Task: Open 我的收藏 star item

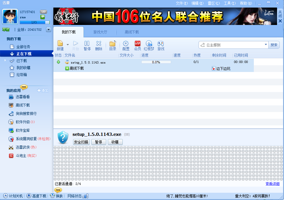Action: 23,68
